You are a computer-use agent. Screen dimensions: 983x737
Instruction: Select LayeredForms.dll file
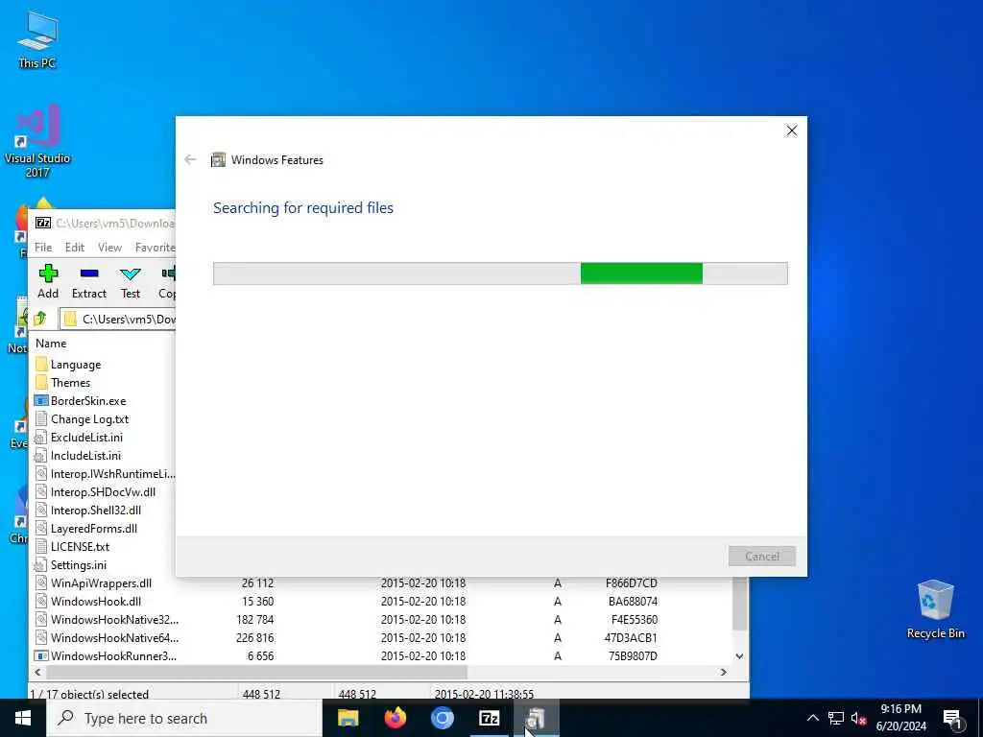(x=94, y=529)
